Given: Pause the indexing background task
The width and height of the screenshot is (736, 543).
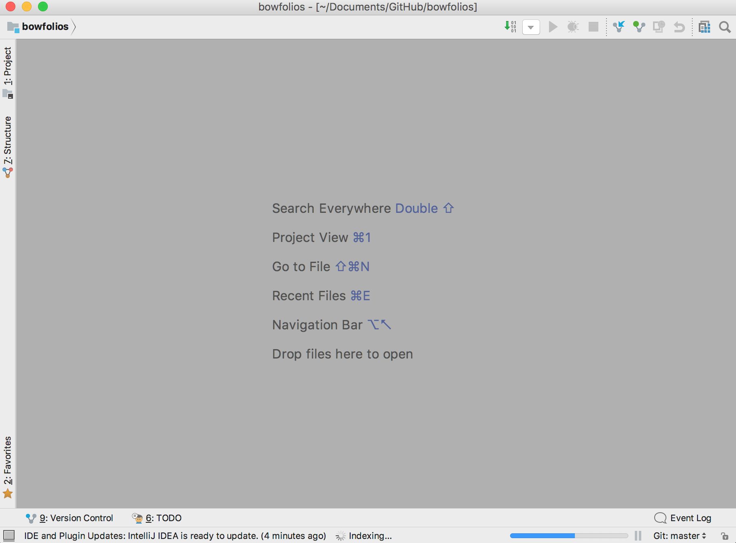Looking at the screenshot, I should (638, 536).
